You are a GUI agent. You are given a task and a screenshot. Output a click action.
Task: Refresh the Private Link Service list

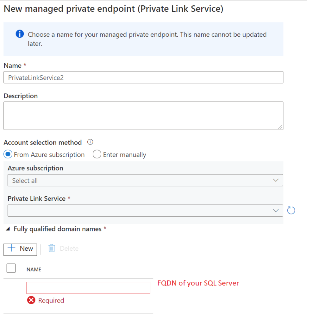click(291, 211)
